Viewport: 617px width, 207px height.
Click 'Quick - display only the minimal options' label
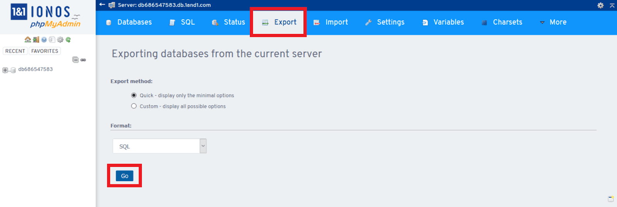187,95
